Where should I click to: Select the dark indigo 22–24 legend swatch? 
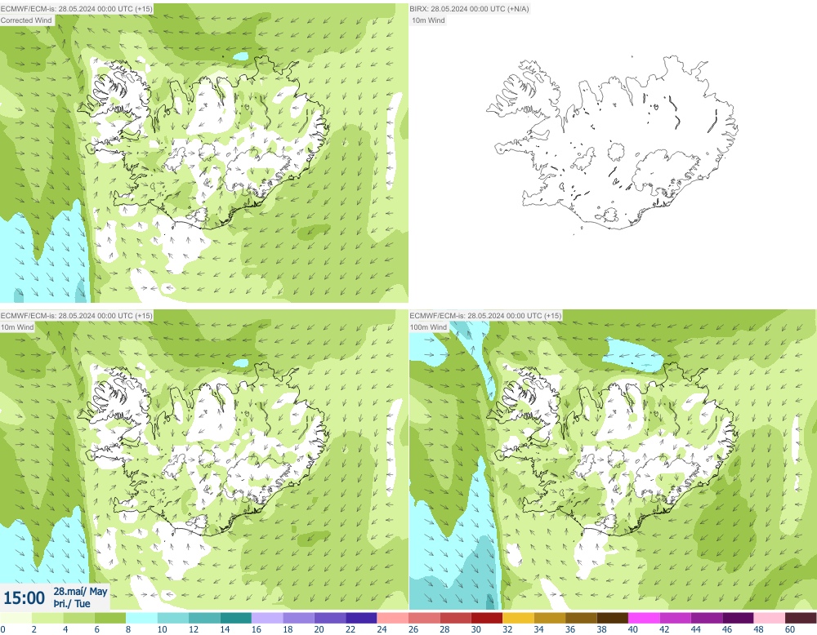(361, 618)
